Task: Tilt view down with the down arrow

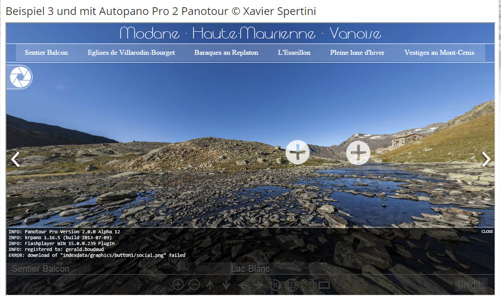Action: pos(226,285)
